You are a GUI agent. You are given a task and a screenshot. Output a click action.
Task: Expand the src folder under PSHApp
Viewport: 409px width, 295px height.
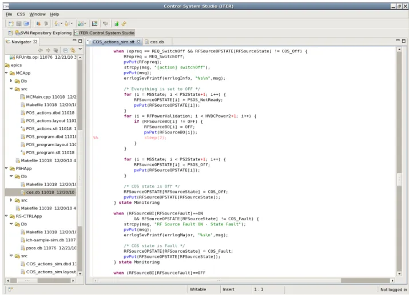point(11,200)
